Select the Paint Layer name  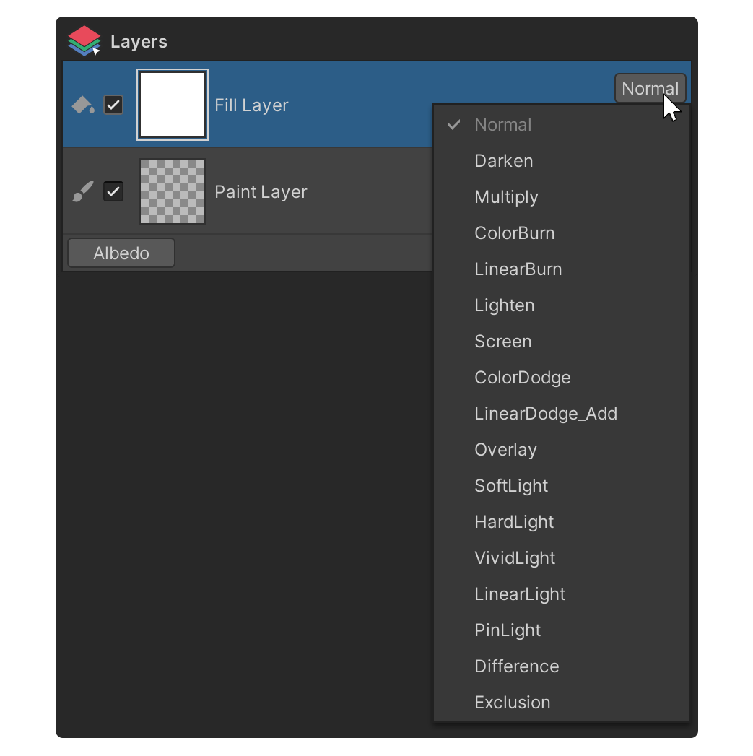(x=261, y=192)
